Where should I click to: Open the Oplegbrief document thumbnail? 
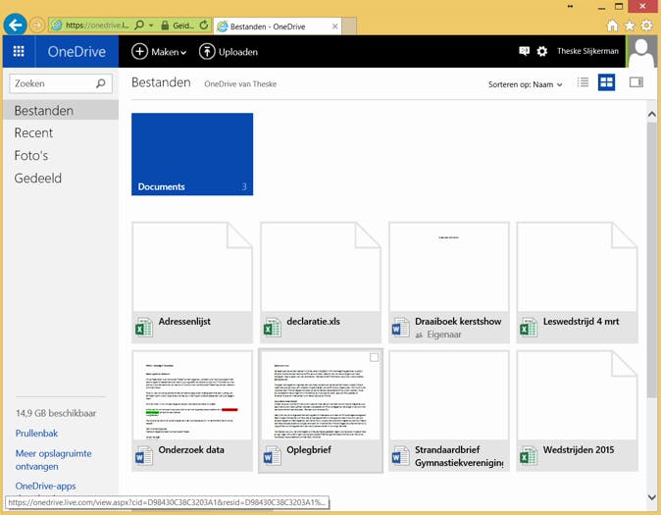pos(321,395)
